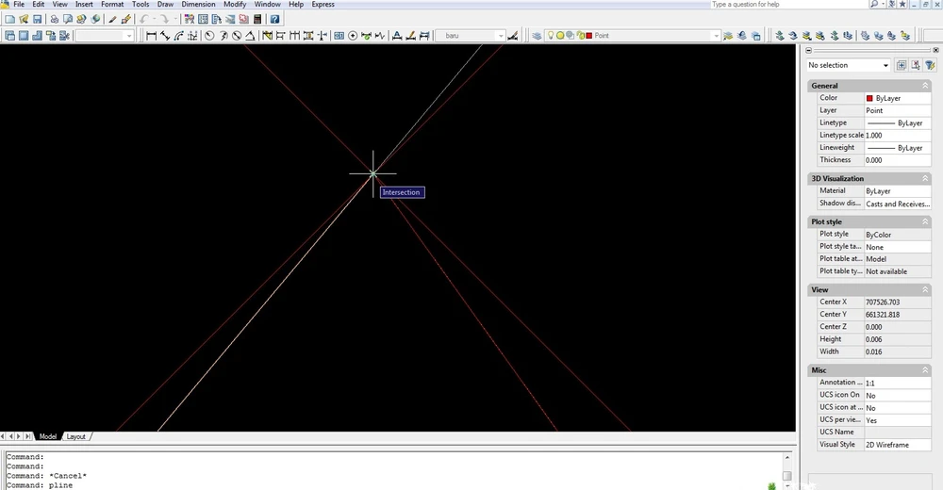Click the Linetype scale value 1.000

pyautogui.click(x=898, y=136)
